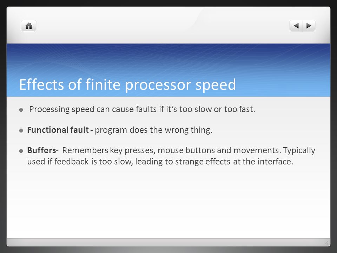Click the word 'Typically' in the Buffers bullet
The image size is (337, 253).
click(x=299, y=150)
